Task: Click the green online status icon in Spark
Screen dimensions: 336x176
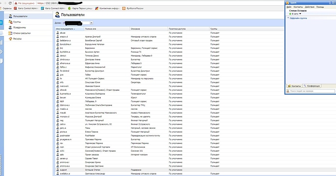Action: coord(290,14)
